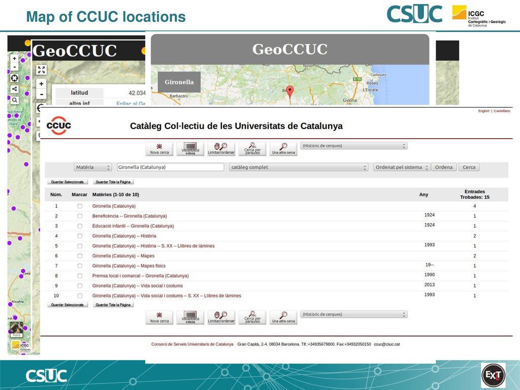Click the Ordena button
The height and width of the screenshot is (390, 520).
click(x=444, y=167)
